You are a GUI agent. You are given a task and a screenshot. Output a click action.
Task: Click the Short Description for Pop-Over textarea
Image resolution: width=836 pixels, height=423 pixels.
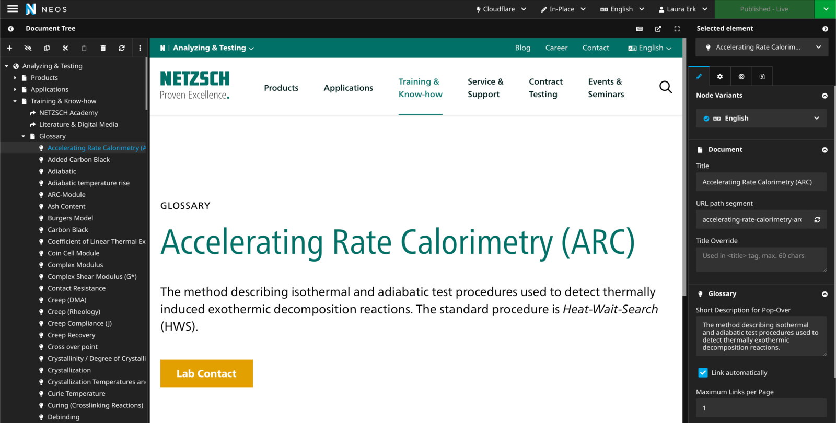tap(761, 336)
